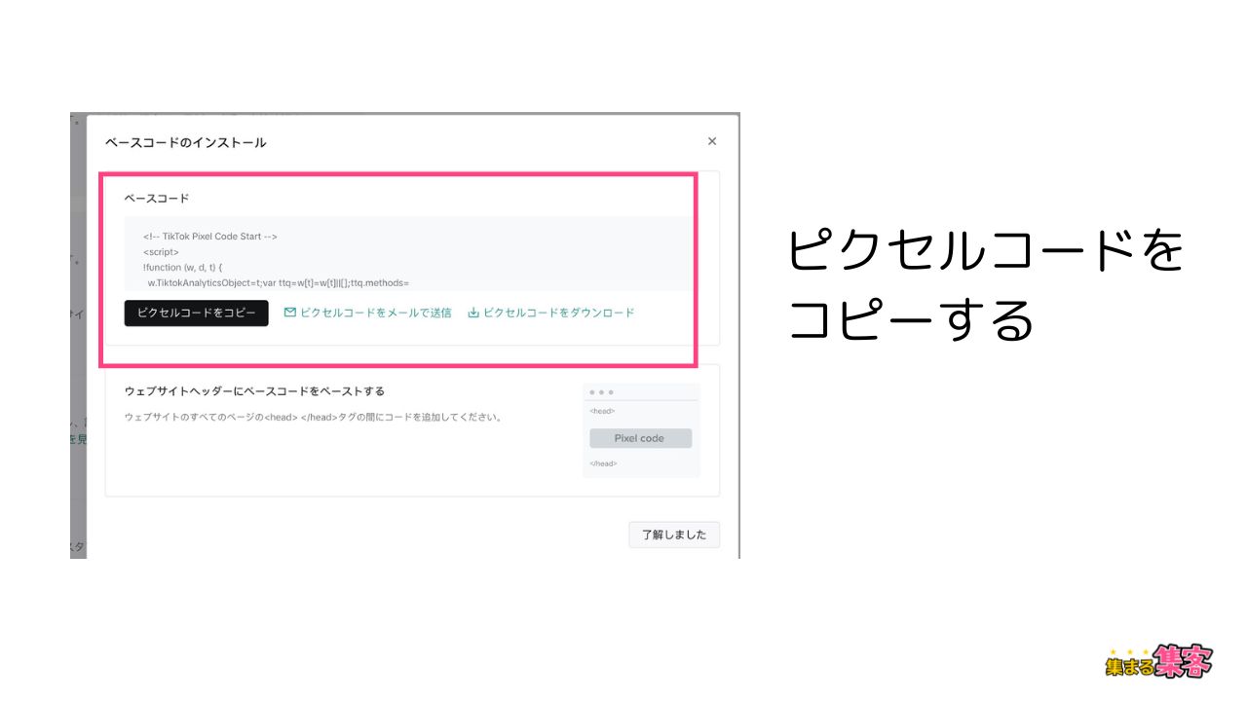Click the ベースコード section heading
This screenshot has width=1247, height=701.
(156, 198)
